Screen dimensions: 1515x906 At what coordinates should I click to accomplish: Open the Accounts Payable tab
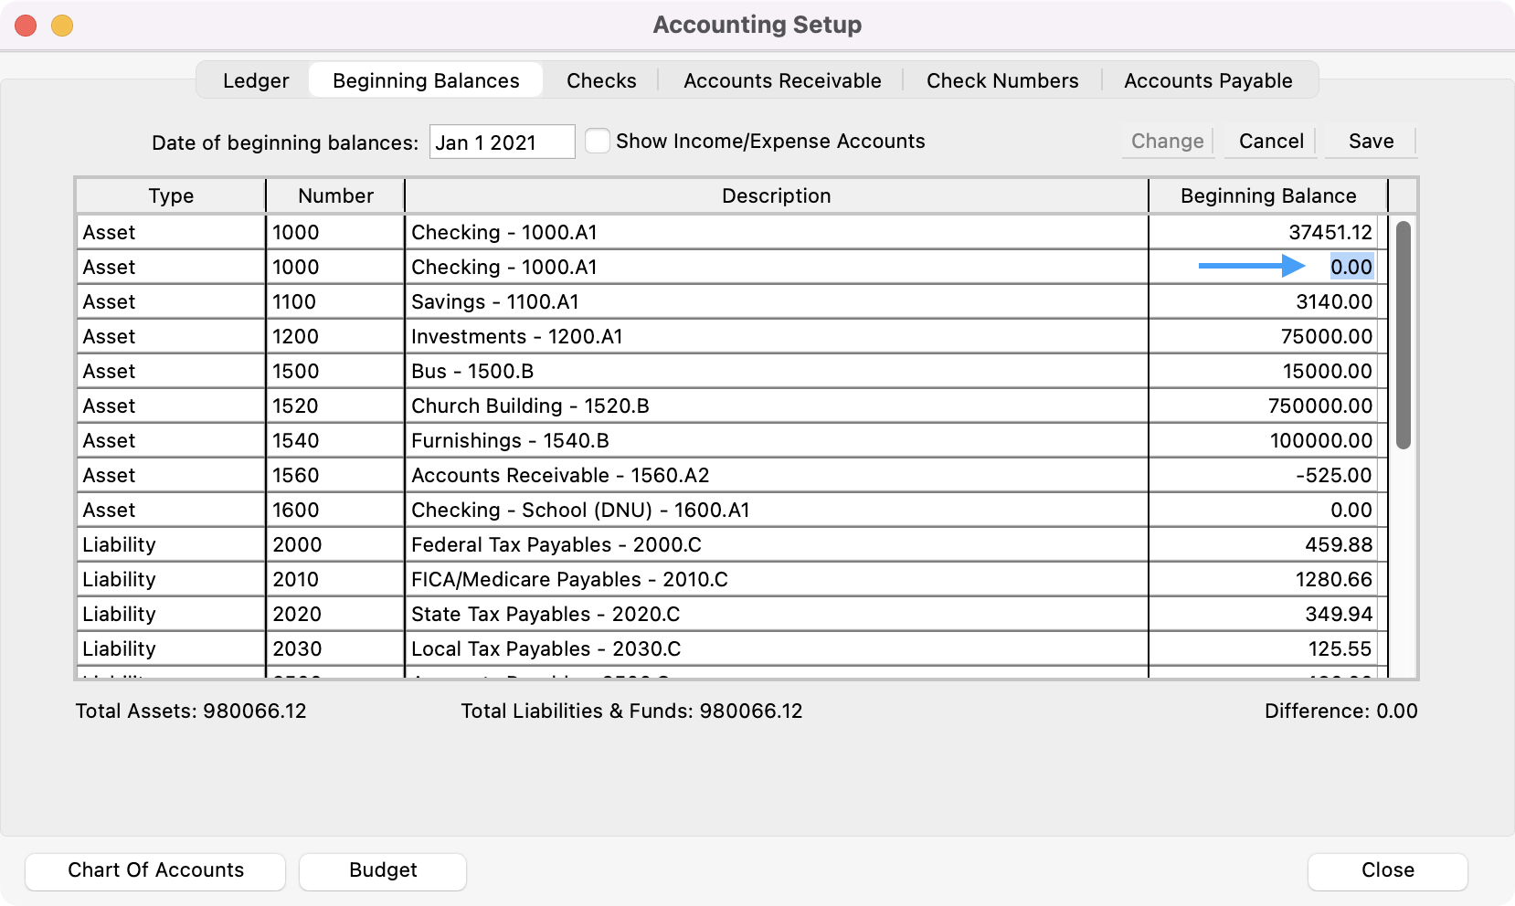click(1208, 80)
